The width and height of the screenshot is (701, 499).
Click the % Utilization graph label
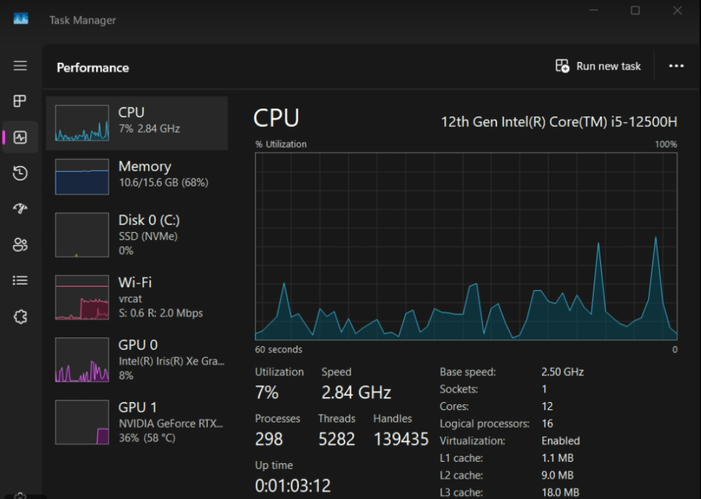(281, 145)
